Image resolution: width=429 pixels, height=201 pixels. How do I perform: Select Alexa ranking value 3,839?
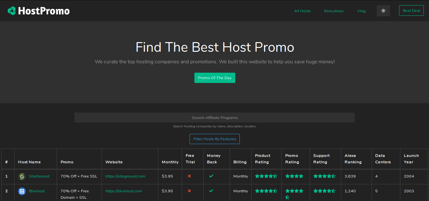click(x=350, y=176)
